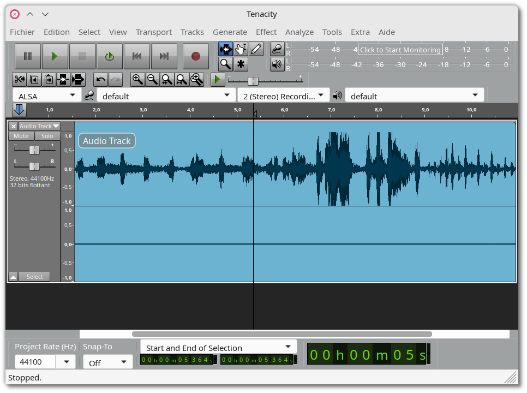
Task: Click the horizontal scrollbar below tracks
Action: (282, 334)
